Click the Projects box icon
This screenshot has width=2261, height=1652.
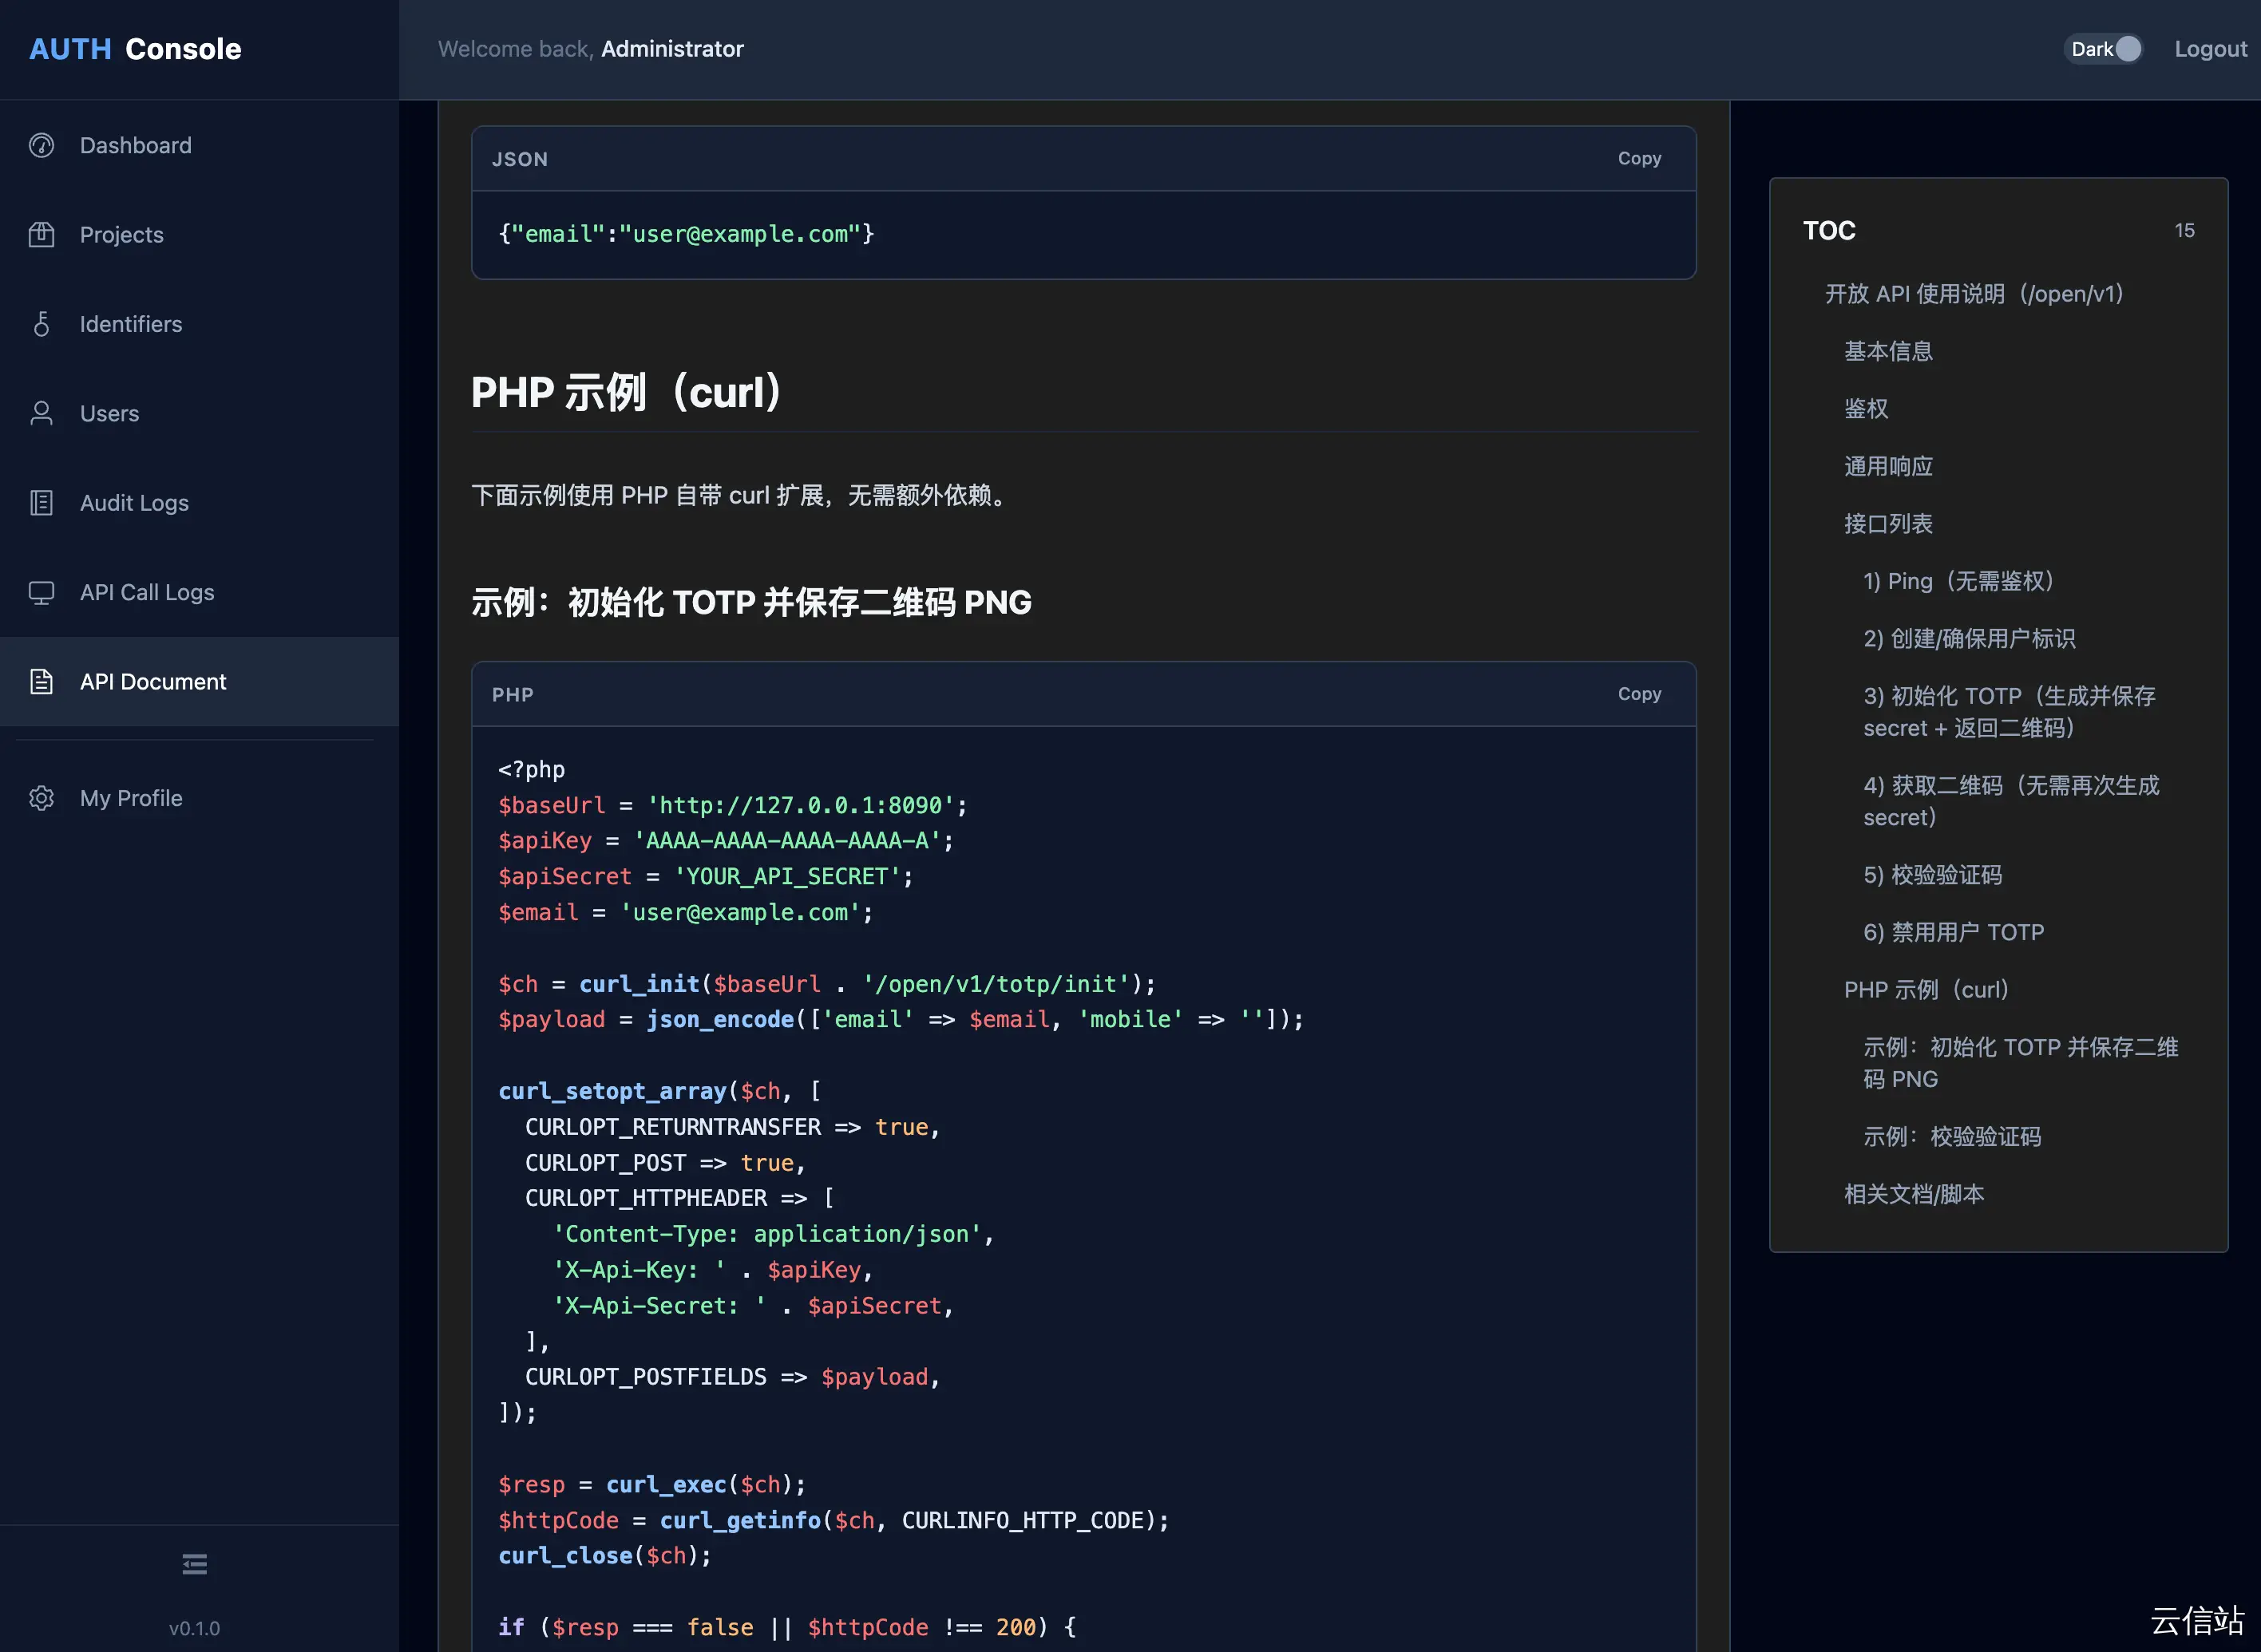pyautogui.click(x=41, y=235)
